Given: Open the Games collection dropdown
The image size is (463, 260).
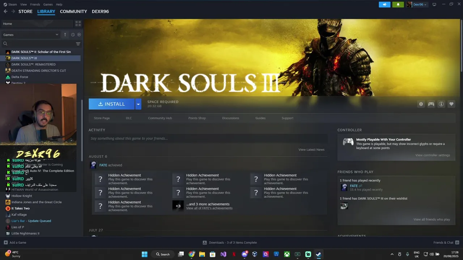Looking at the screenshot, I should pyautogui.click(x=31, y=35).
